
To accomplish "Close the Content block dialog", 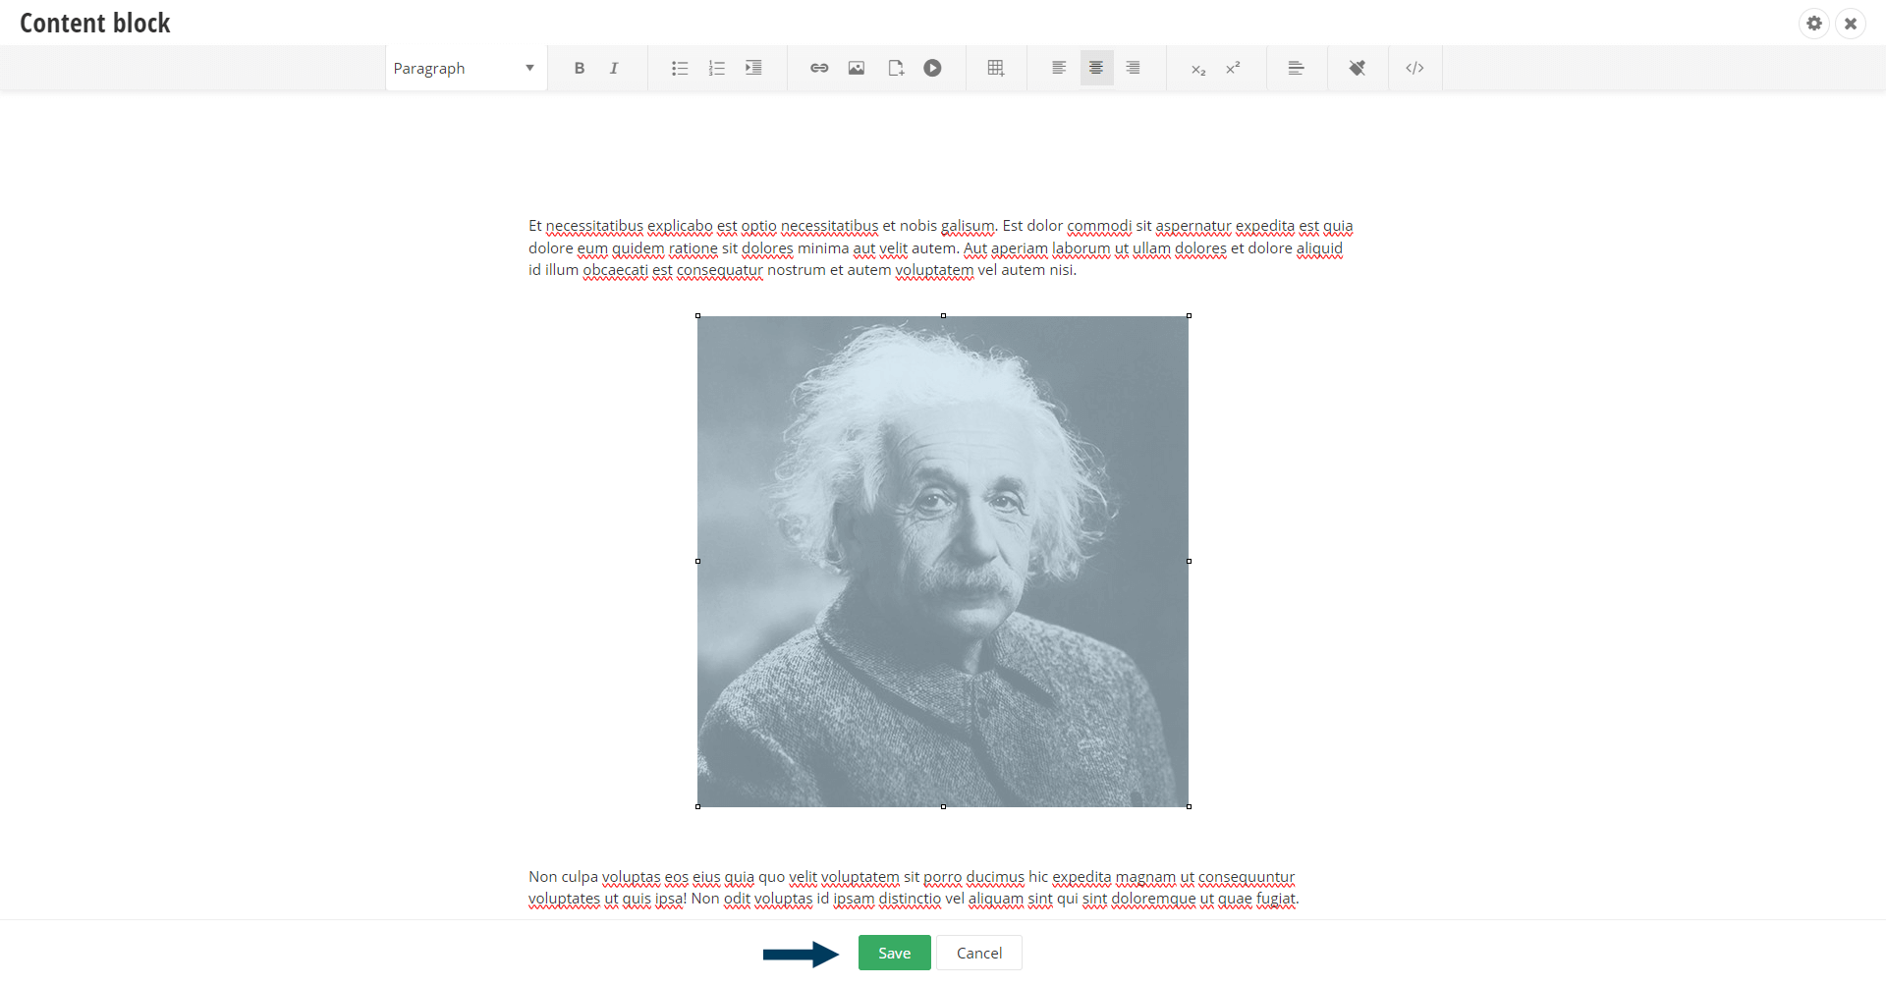I will tap(1851, 23).
